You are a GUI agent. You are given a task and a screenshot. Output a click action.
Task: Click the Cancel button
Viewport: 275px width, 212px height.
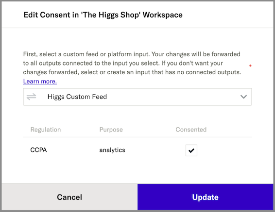tap(69, 197)
